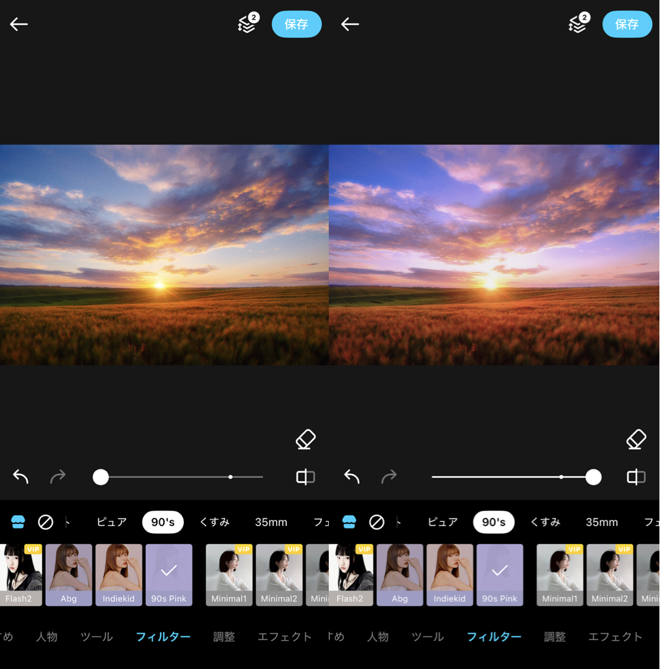Viewport: 660px width, 669px height.
Task: Tap the no-filter circle-slash icon on the right screen
Action: pos(376,522)
